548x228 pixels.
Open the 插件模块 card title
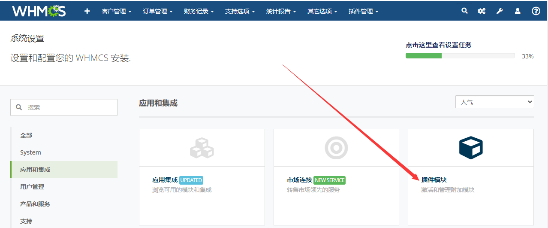click(434, 180)
